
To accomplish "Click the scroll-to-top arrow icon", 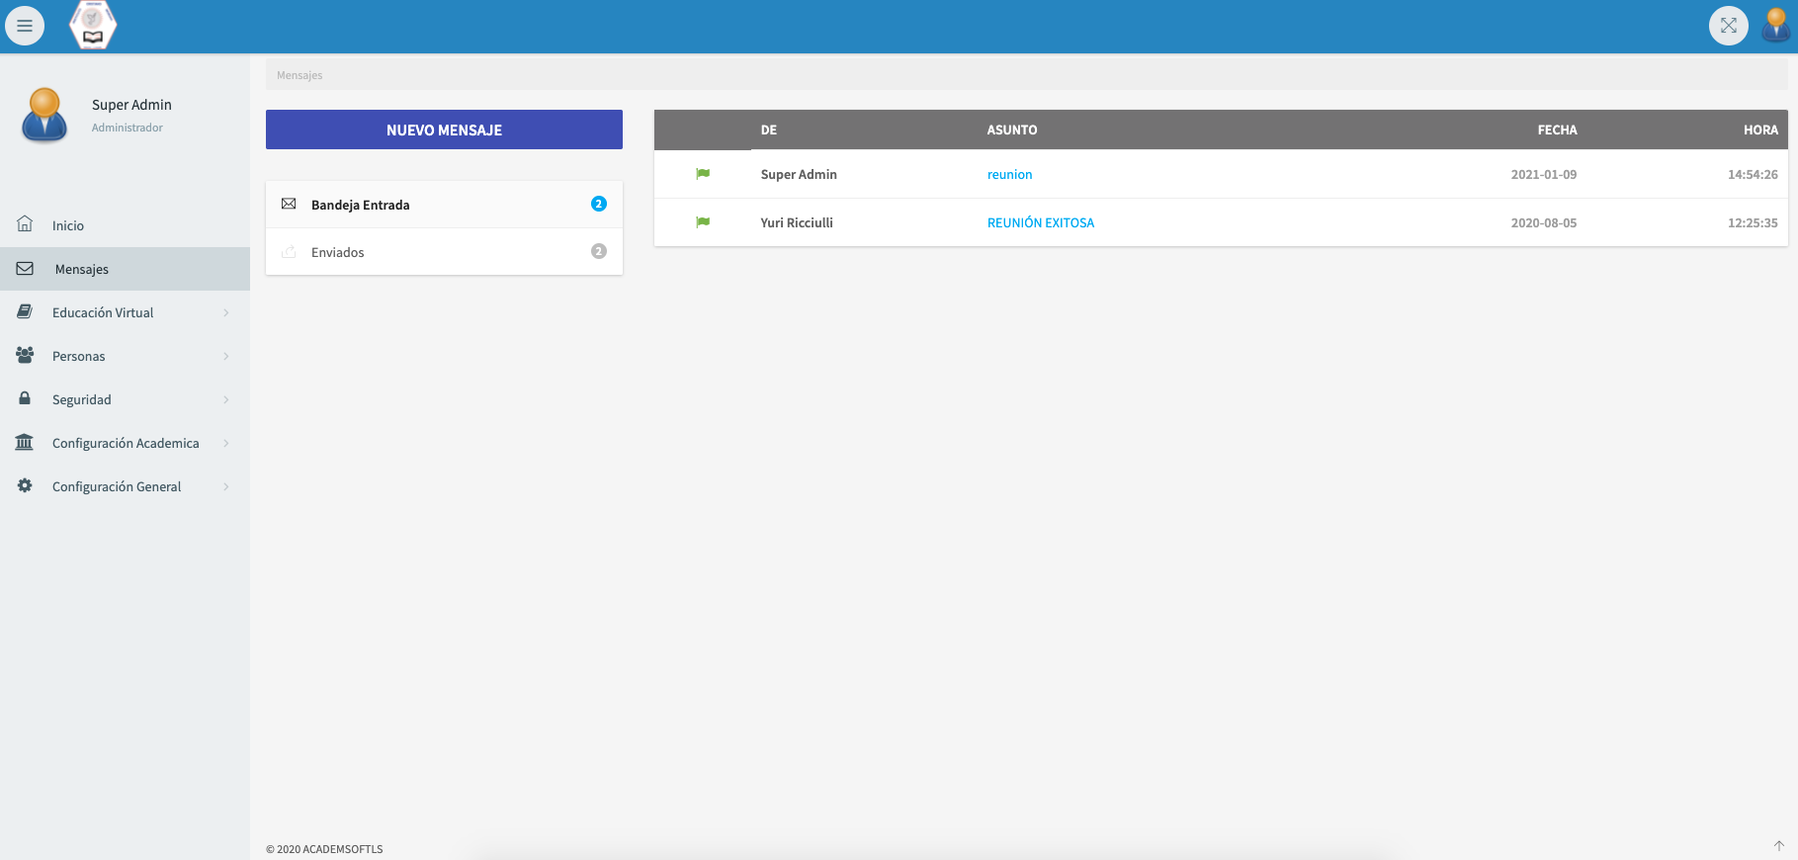I will 1778,846.
